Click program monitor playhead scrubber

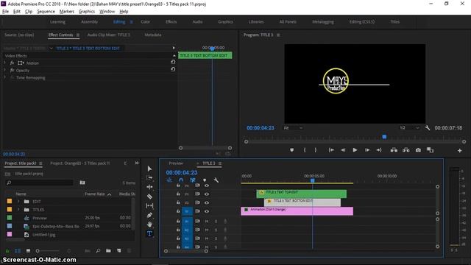[x=384, y=137]
